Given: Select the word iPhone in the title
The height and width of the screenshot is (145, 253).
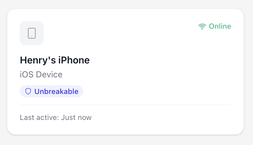Looking at the screenshot, I should (x=74, y=60).
